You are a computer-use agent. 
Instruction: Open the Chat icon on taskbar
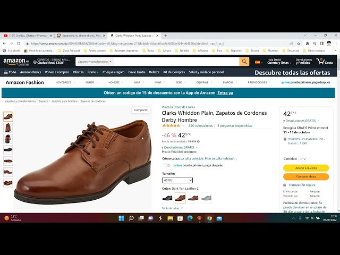pos(151,218)
